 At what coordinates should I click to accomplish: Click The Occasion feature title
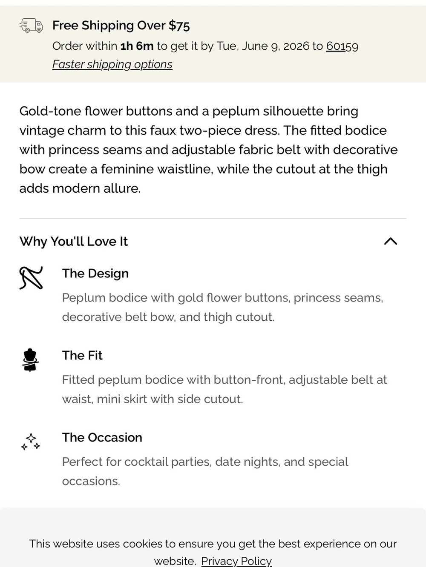click(x=102, y=438)
